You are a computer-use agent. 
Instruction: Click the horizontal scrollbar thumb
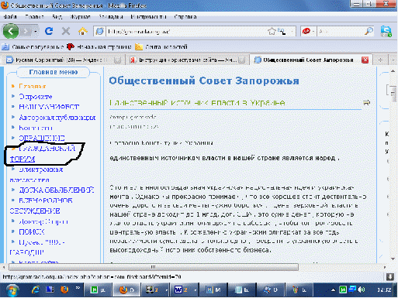point(154,267)
